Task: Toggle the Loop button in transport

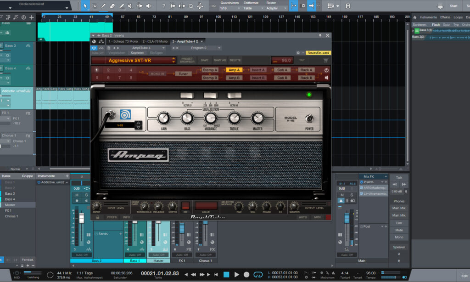Action: click(x=258, y=275)
